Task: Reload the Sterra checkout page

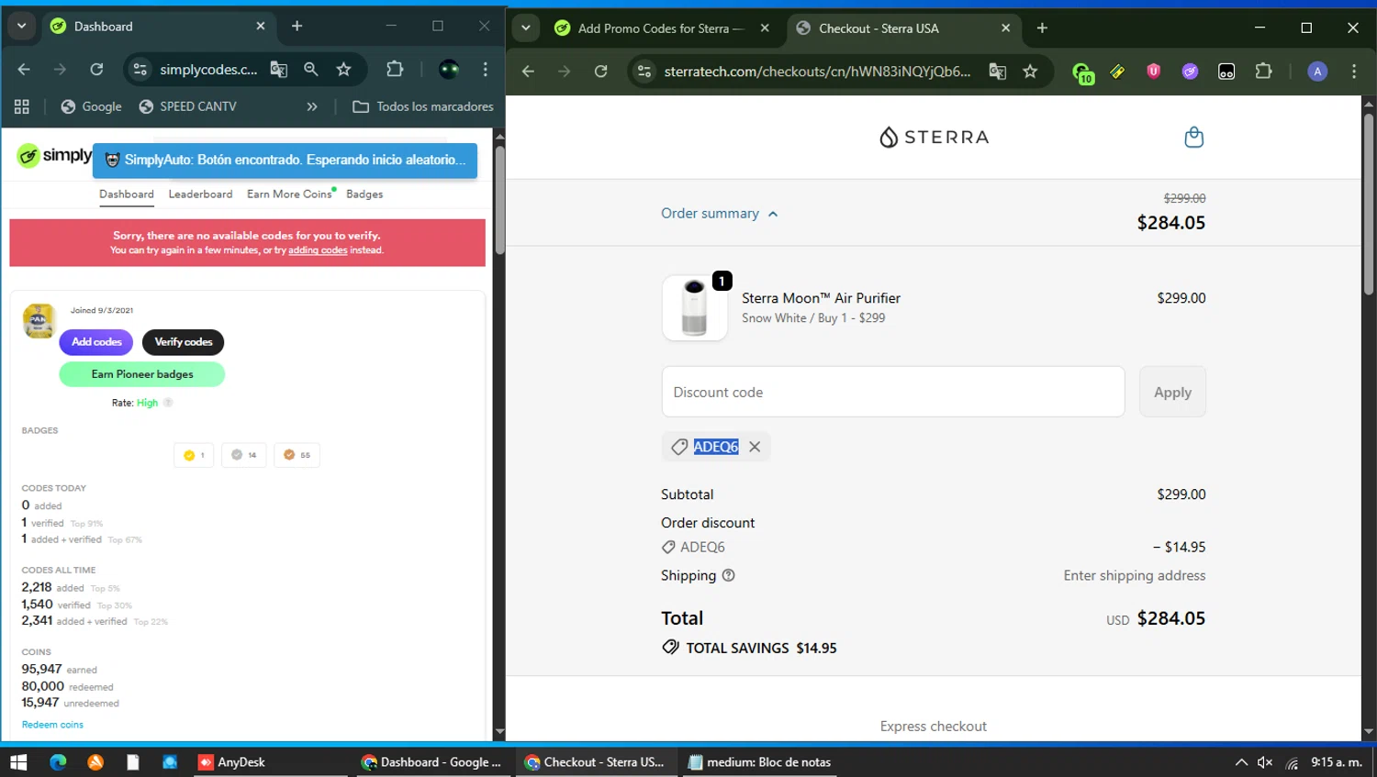Action: (x=601, y=71)
